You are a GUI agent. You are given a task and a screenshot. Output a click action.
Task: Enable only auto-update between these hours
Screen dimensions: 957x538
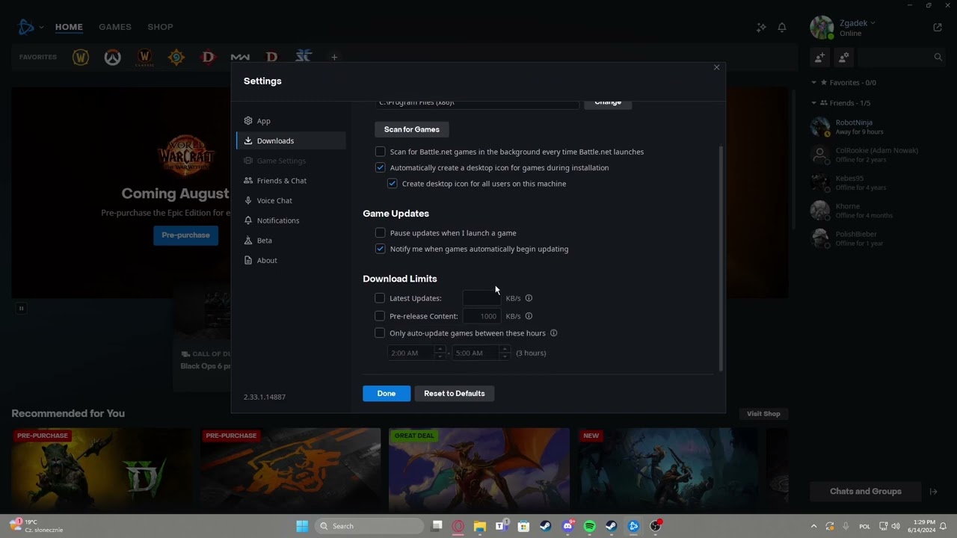[x=380, y=333]
